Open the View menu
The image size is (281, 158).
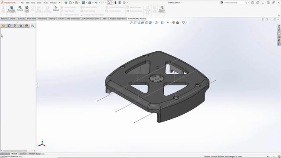pos(33,3)
